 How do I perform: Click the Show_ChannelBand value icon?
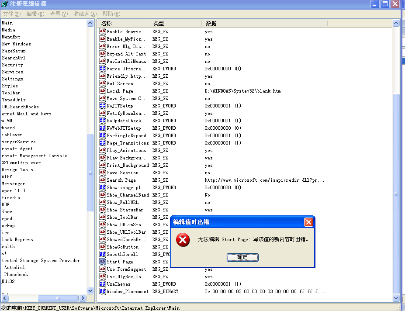(x=103, y=195)
